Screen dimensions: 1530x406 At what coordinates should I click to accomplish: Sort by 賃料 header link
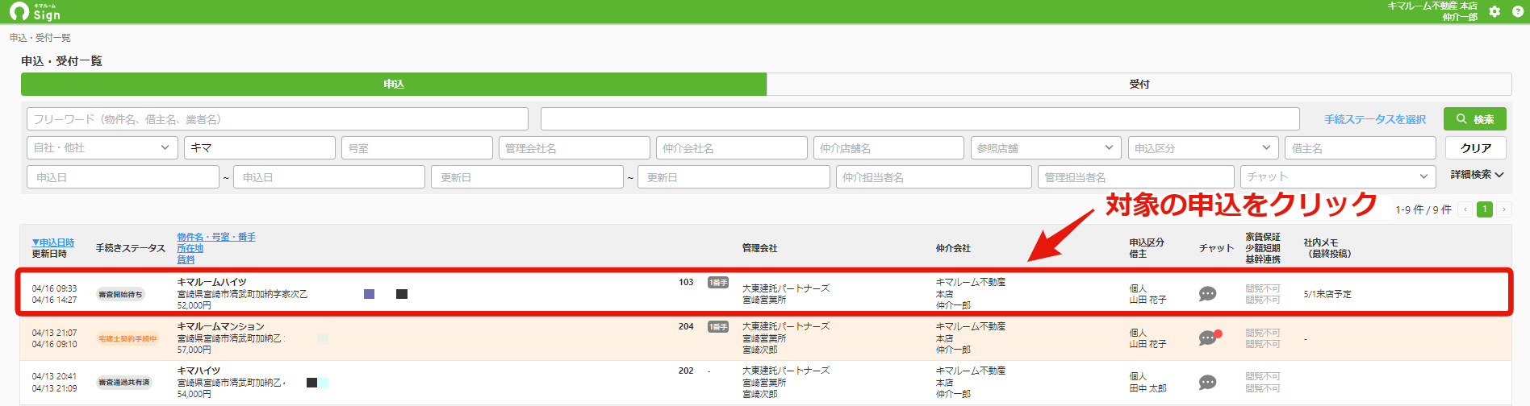[x=186, y=259]
